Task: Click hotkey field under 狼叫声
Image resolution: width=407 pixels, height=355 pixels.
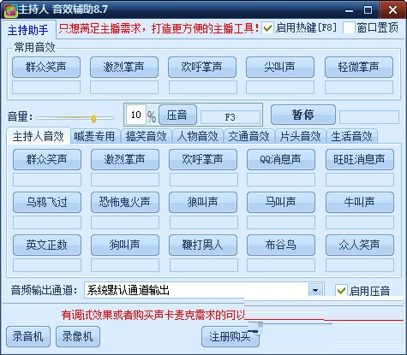Action: (204, 222)
